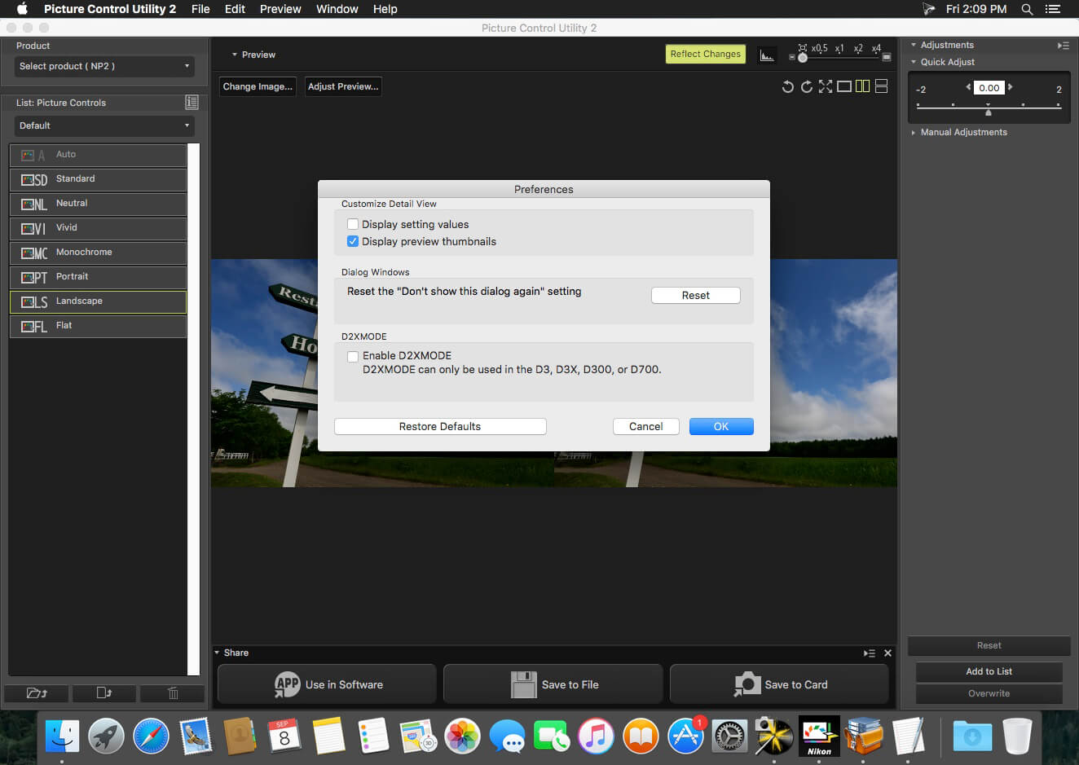Rotate the preview image counterclockwise
This screenshot has width=1079, height=765.
(x=787, y=86)
